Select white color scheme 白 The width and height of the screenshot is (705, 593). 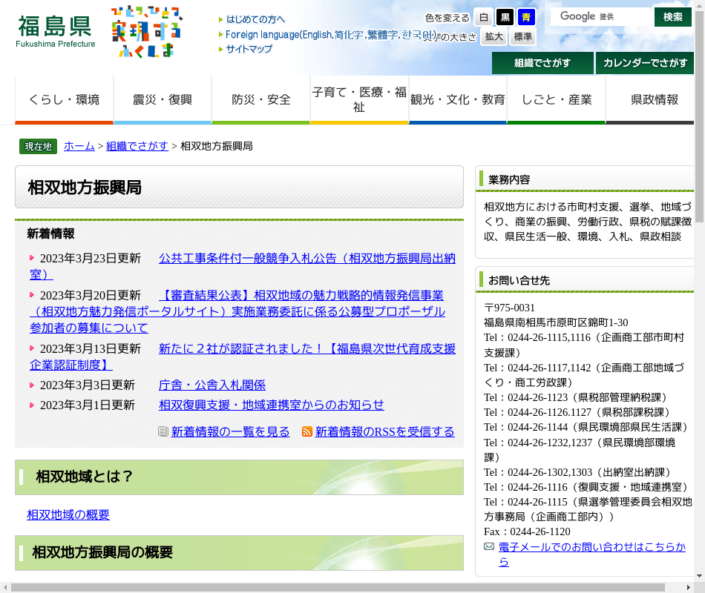click(x=484, y=18)
